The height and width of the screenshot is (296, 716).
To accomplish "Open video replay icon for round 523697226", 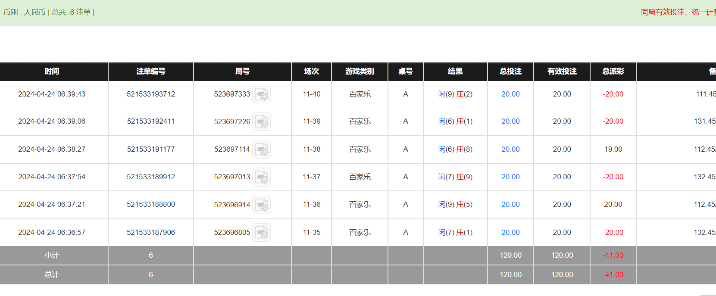I will click(x=261, y=122).
